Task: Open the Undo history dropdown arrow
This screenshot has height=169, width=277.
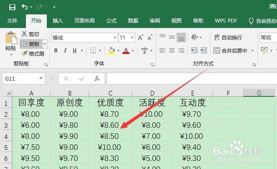Action: click(x=31, y=7)
